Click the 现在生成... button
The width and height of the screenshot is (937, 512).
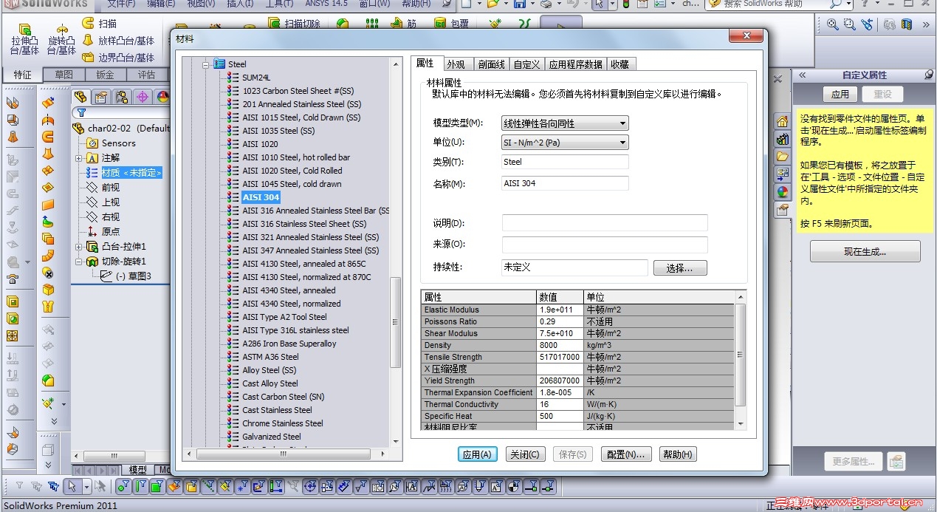tap(865, 252)
